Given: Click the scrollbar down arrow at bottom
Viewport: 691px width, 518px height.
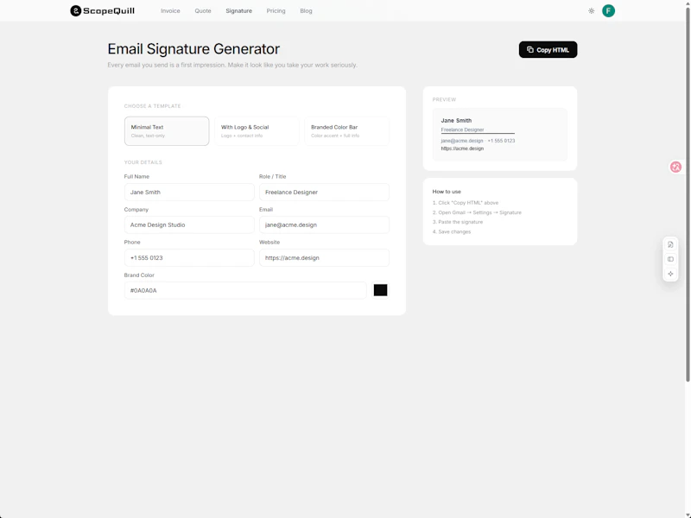Looking at the screenshot, I should click(688, 515).
